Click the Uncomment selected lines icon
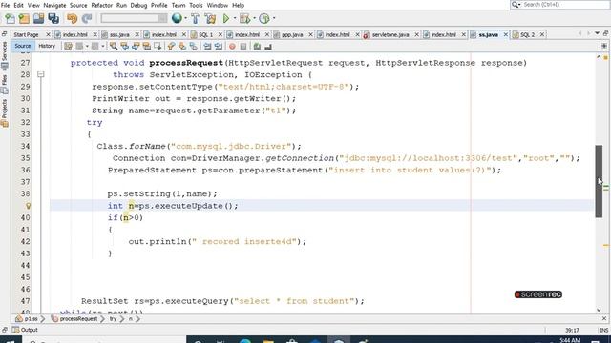 268,47
